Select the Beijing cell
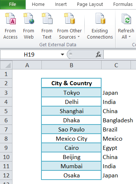The height and width of the screenshot is (184, 136). tap(71, 157)
